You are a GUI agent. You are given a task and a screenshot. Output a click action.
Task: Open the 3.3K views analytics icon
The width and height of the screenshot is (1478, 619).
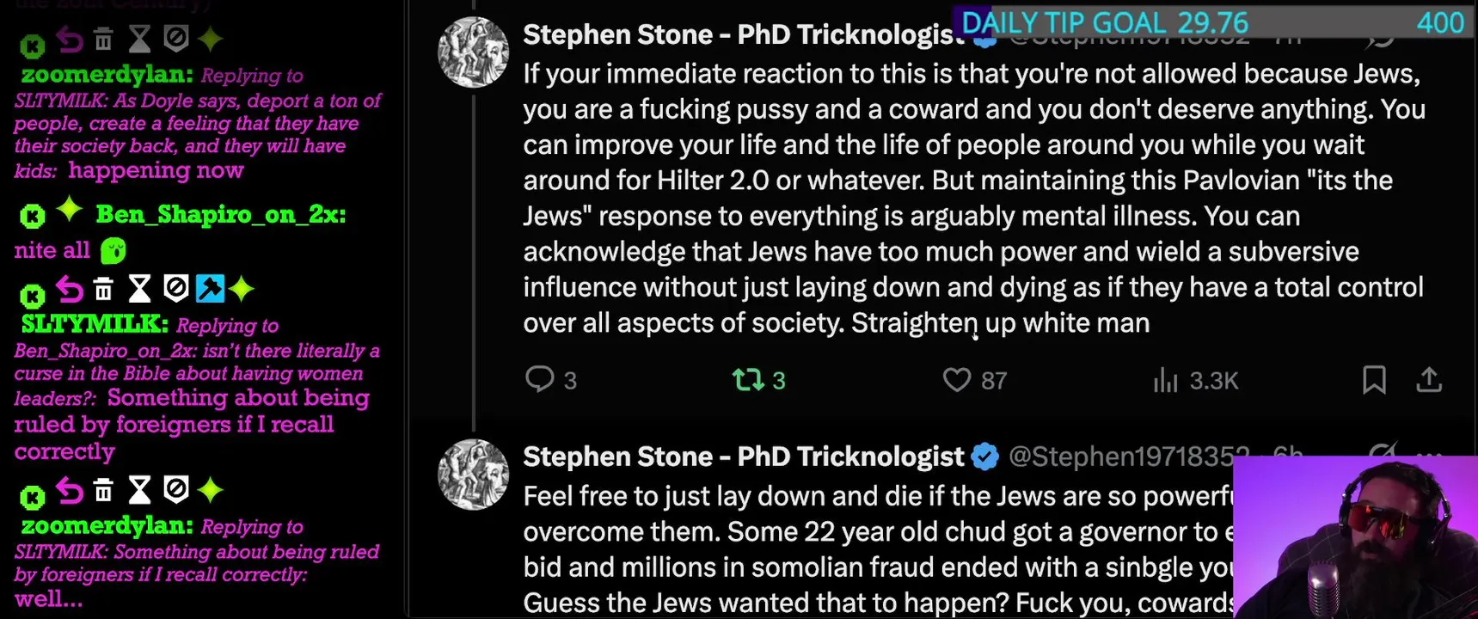coord(1165,379)
